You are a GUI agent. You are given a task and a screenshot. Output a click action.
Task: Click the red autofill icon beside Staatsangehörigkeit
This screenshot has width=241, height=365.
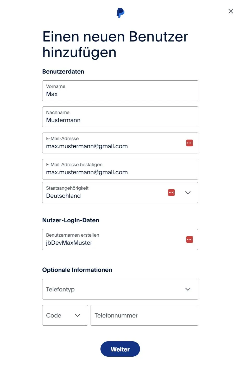[171, 192]
